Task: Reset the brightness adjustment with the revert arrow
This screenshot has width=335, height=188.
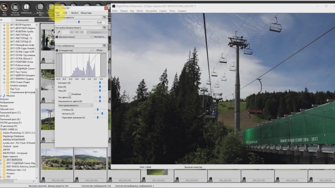Action: pos(104,17)
